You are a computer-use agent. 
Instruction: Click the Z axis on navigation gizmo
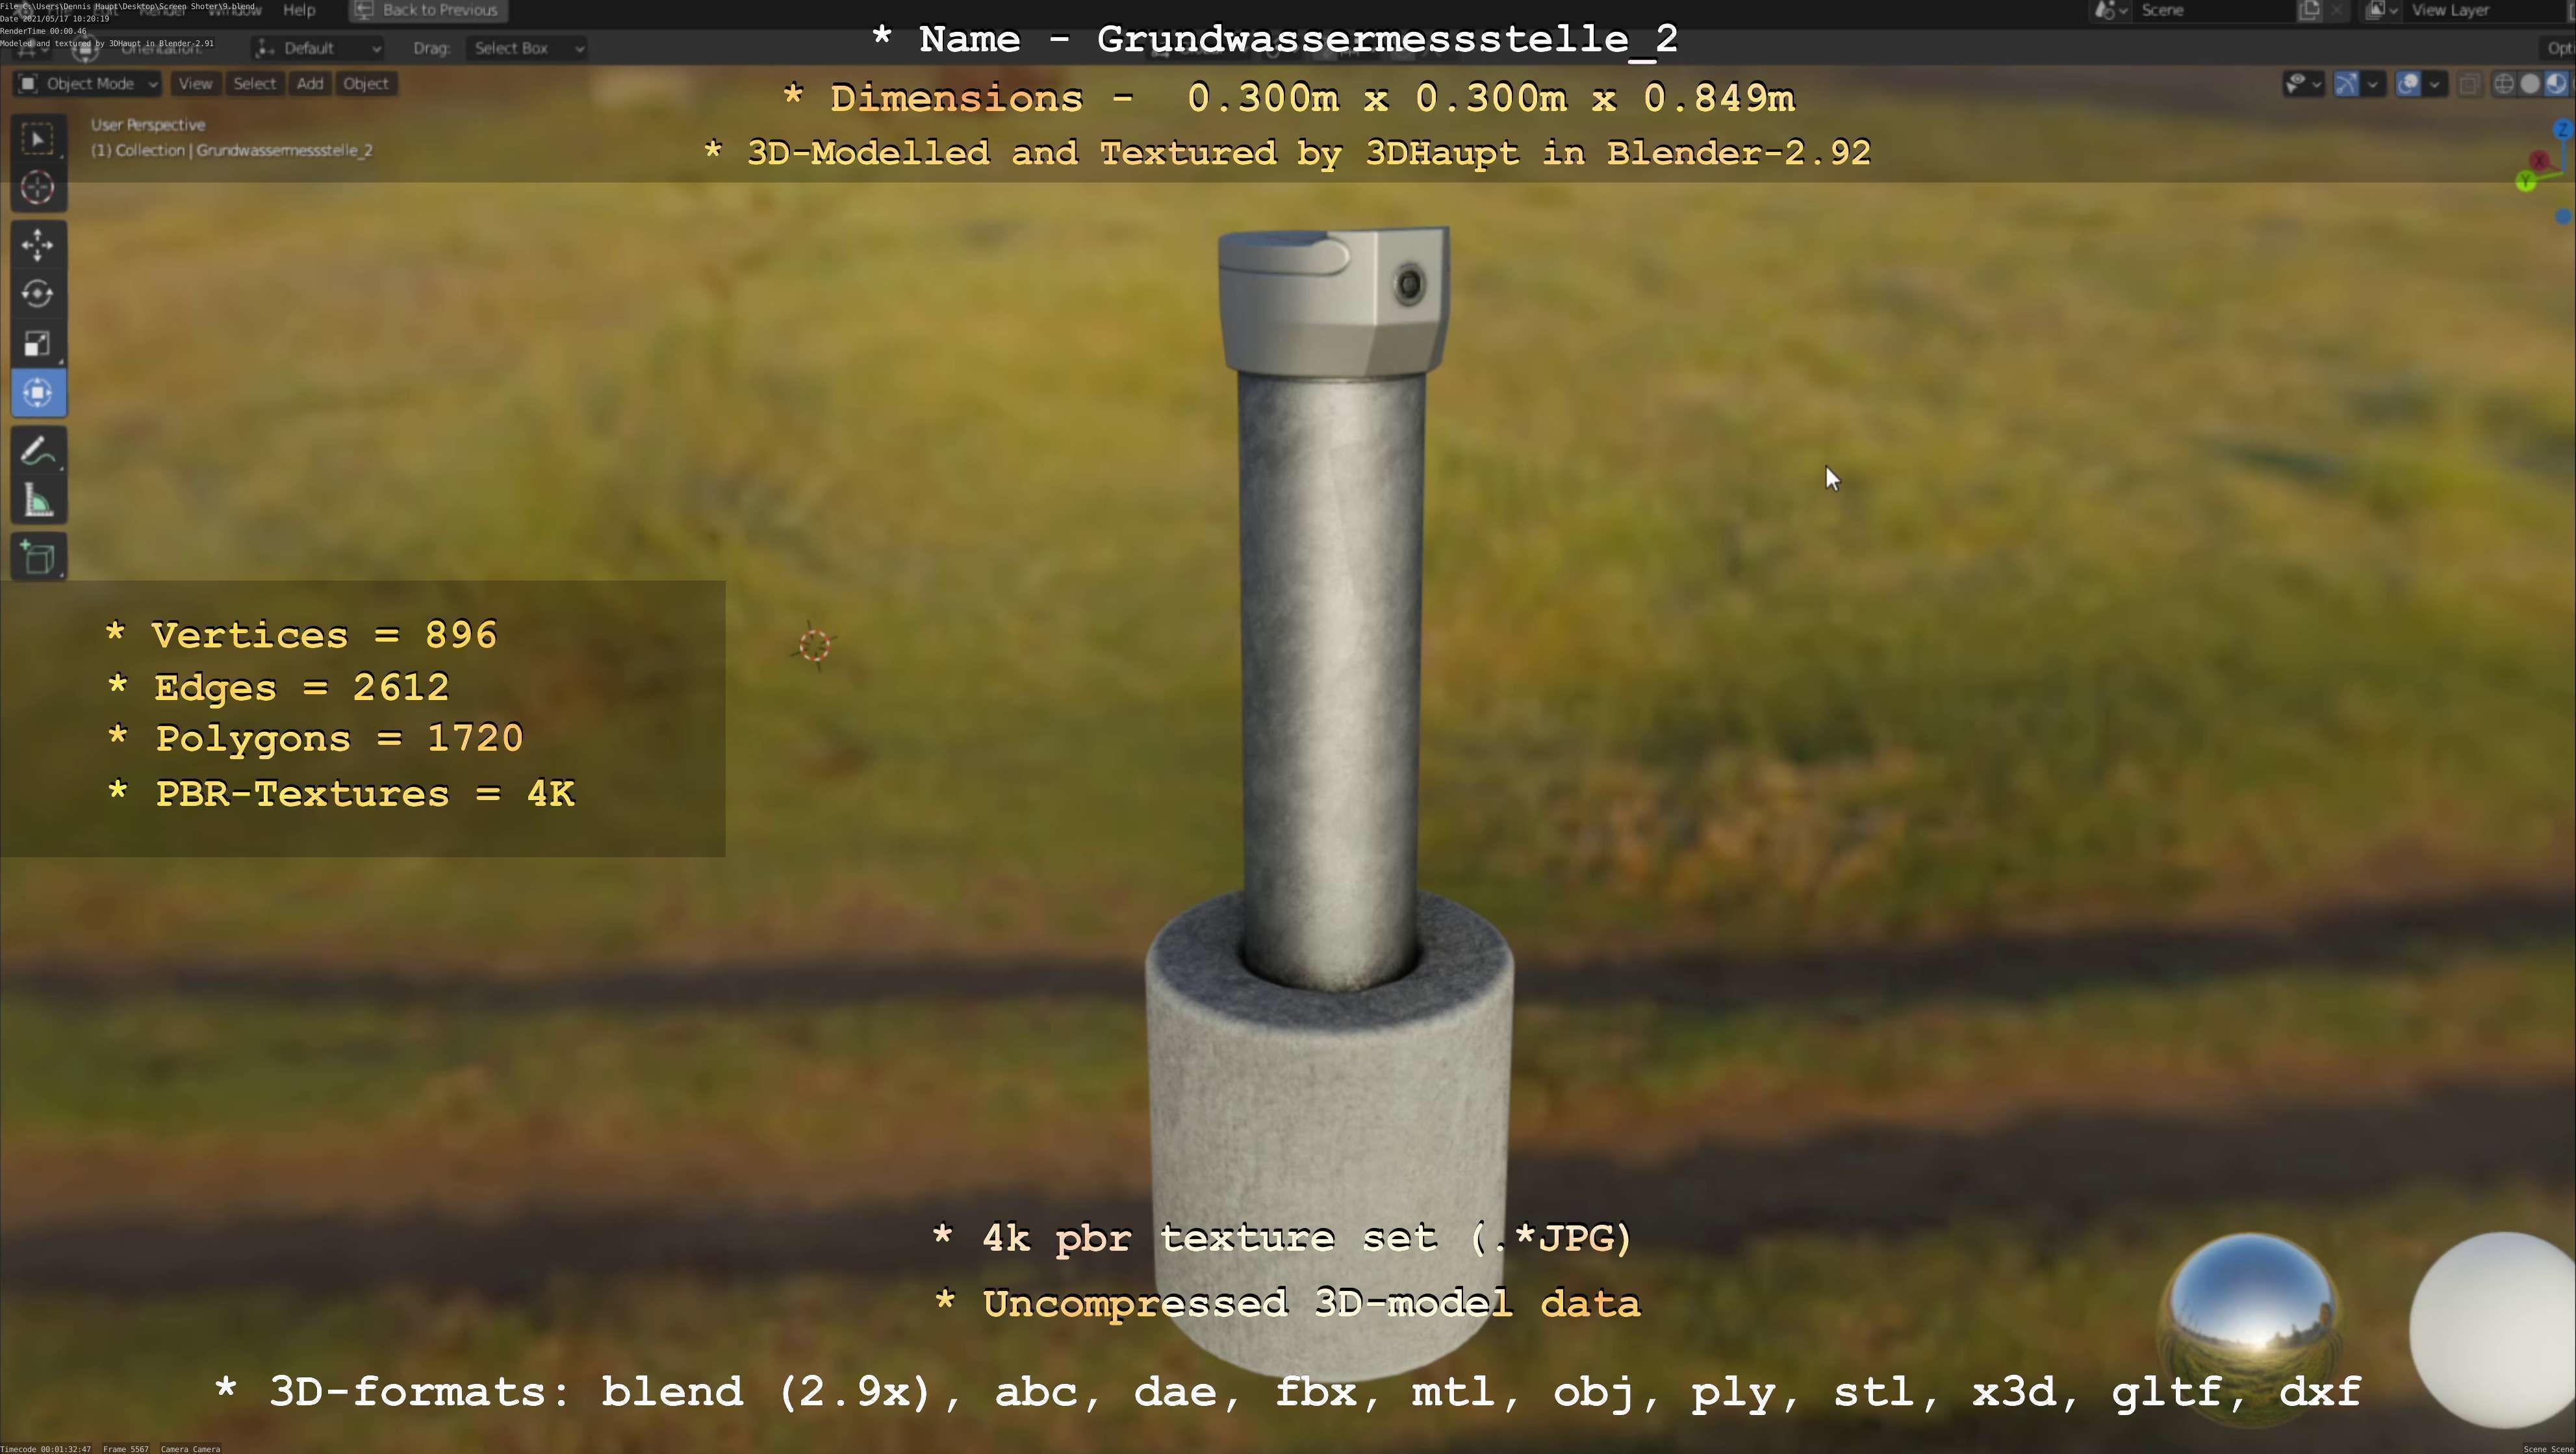[x=2562, y=130]
